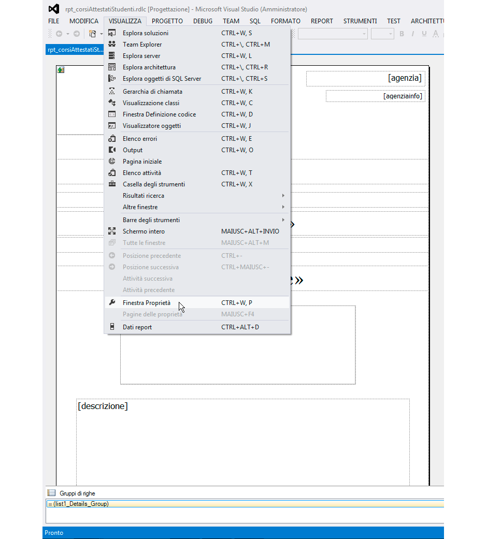
Task: Select the [descrizione] text box
Action: pyautogui.click(x=243, y=442)
